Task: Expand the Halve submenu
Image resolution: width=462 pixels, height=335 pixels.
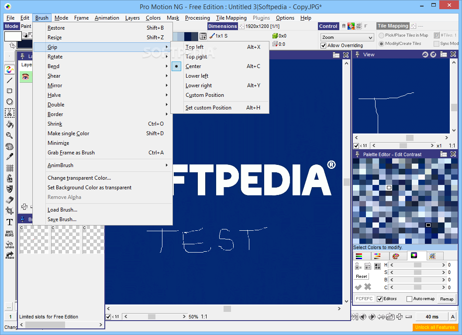Action: [x=102, y=95]
